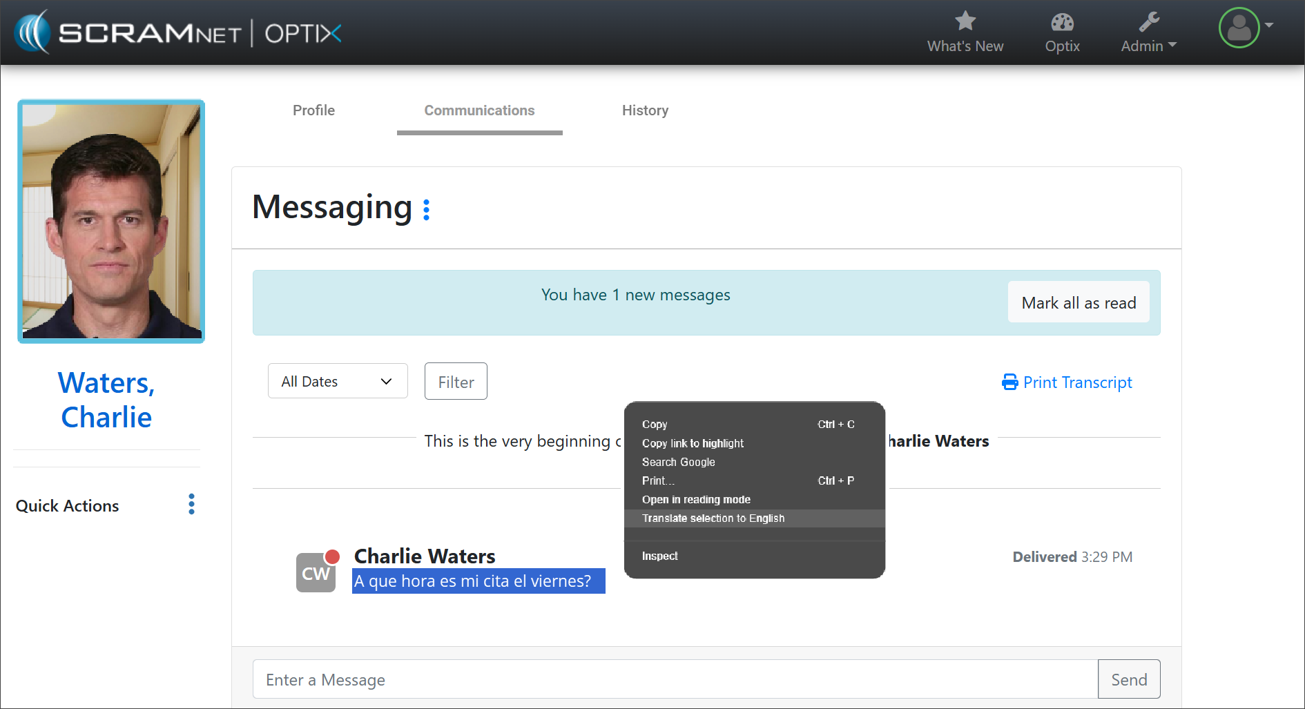Viewport: 1305px width, 709px height.
Task: Click Charlie Waters profile photo
Action: (111, 221)
